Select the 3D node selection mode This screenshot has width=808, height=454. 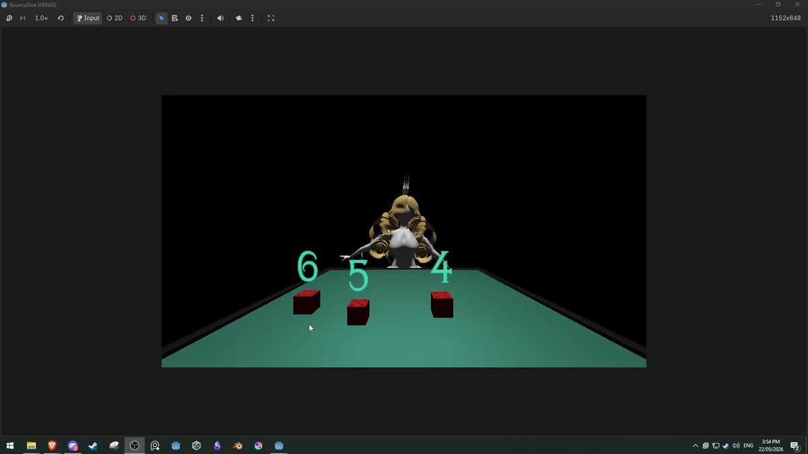[138, 18]
